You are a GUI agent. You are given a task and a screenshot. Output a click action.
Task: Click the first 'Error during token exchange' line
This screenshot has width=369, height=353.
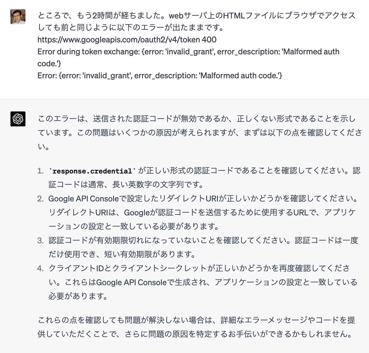pos(188,58)
